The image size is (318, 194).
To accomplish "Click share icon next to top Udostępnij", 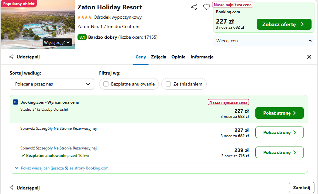I will pos(11,57).
